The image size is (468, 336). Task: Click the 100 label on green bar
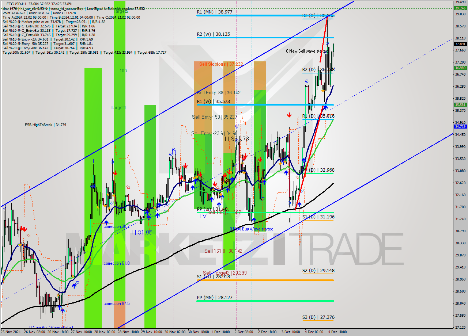pos(123,71)
